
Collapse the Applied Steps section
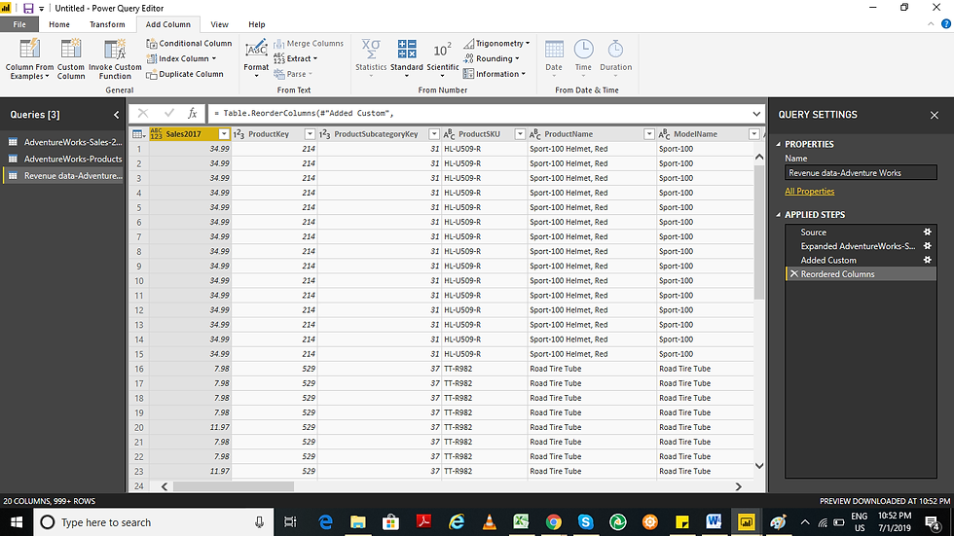tap(778, 215)
